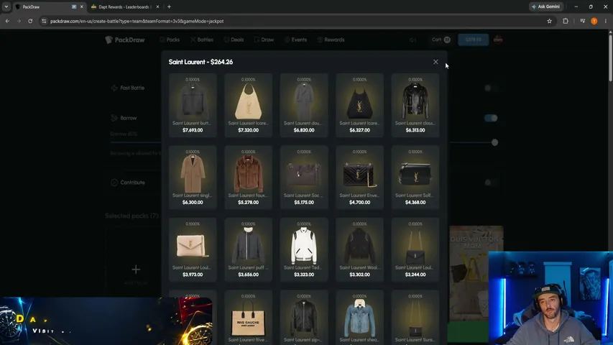
Task: Select the $3,656.00 Saint Laurent puffer jacket
Action: point(248,249)
